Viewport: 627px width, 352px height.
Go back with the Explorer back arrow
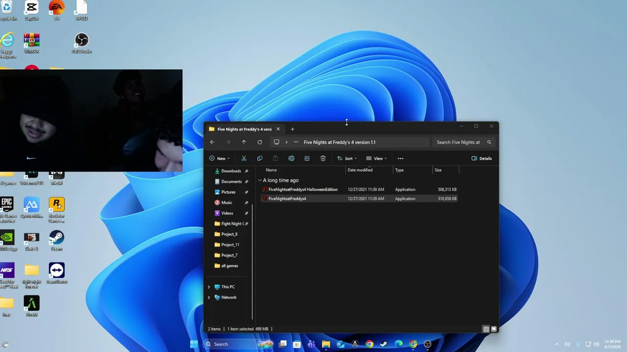212,142
